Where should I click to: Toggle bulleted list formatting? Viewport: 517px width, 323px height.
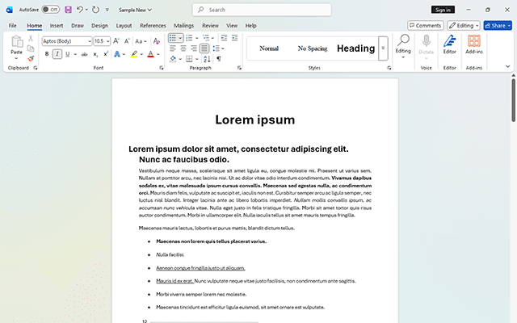(x=173, y=38)
